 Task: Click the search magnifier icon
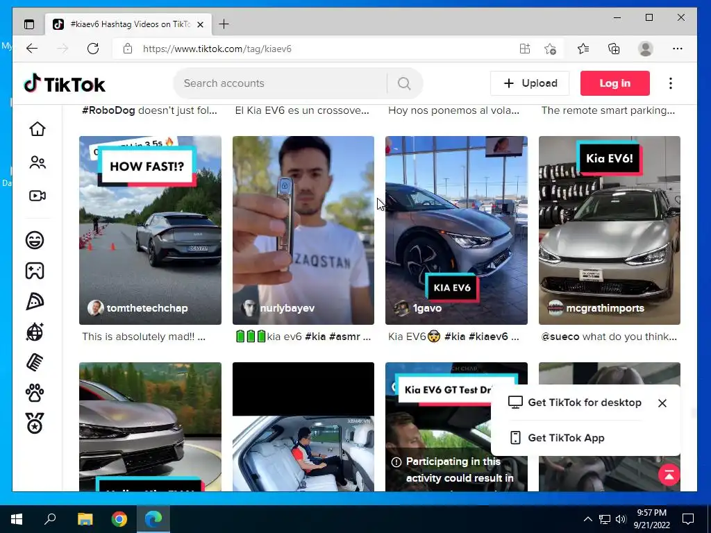point(404,83)
